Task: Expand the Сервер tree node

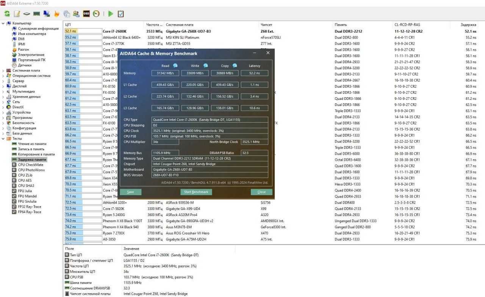Action: [3, 81]
